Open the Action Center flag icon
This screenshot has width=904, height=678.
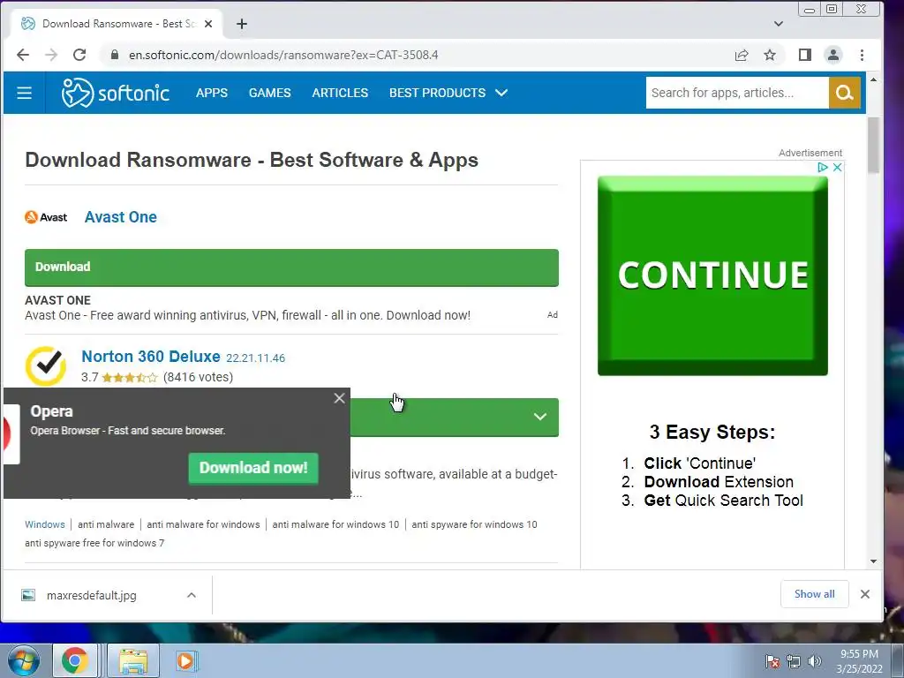coord(772,662)
